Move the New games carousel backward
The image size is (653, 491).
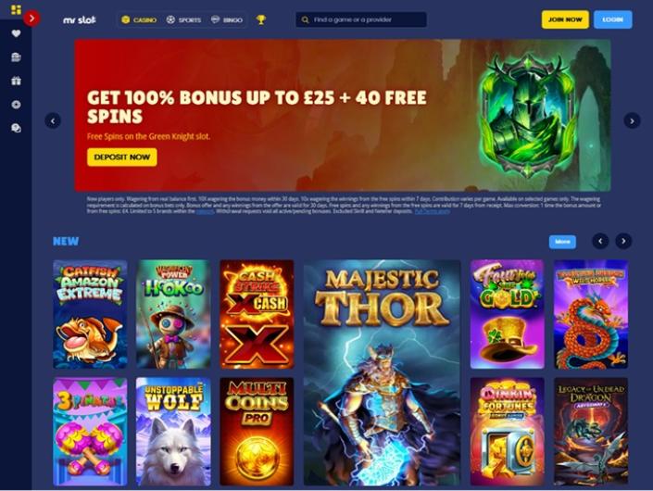click(600, 241)
